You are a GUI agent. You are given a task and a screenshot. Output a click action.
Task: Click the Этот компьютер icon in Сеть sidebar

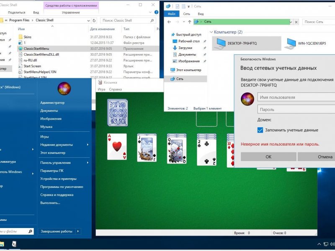click(173, 70)
